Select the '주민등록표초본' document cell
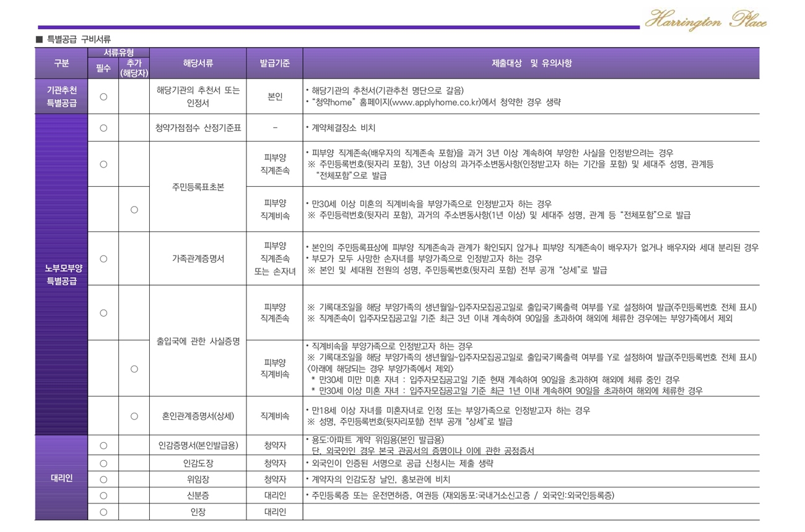 (198, 187)
